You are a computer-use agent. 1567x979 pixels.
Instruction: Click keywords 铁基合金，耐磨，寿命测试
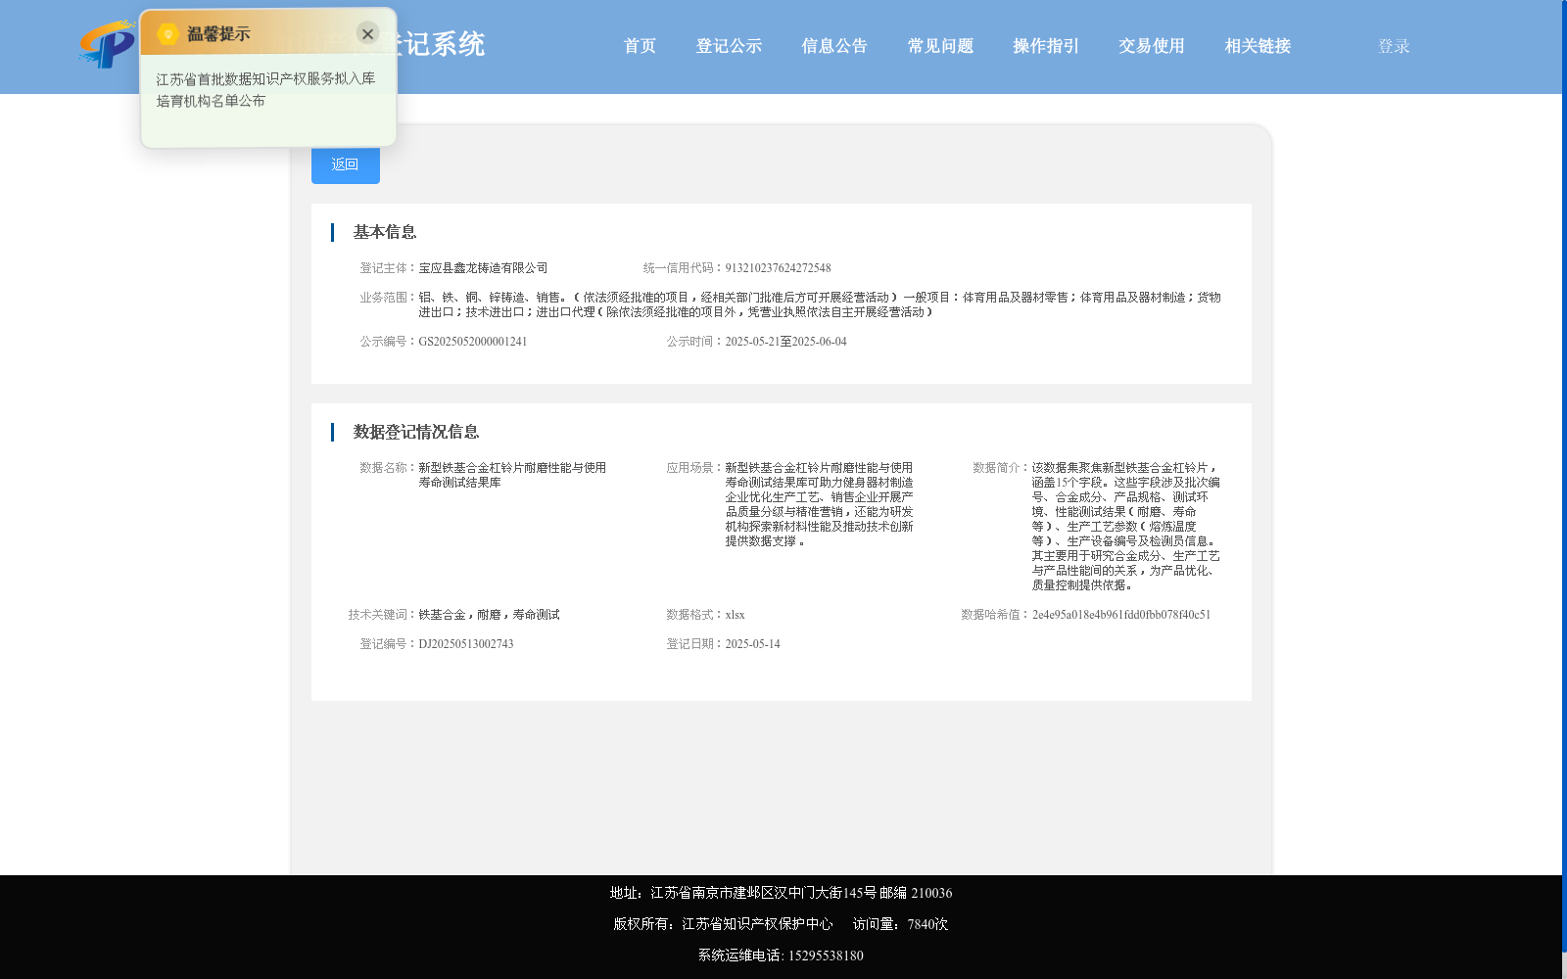pos(489,615)
